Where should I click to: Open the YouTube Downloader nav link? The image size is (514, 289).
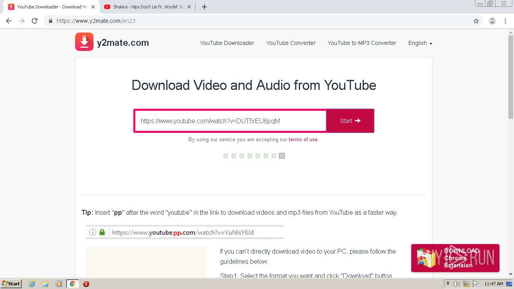(227, 43)
